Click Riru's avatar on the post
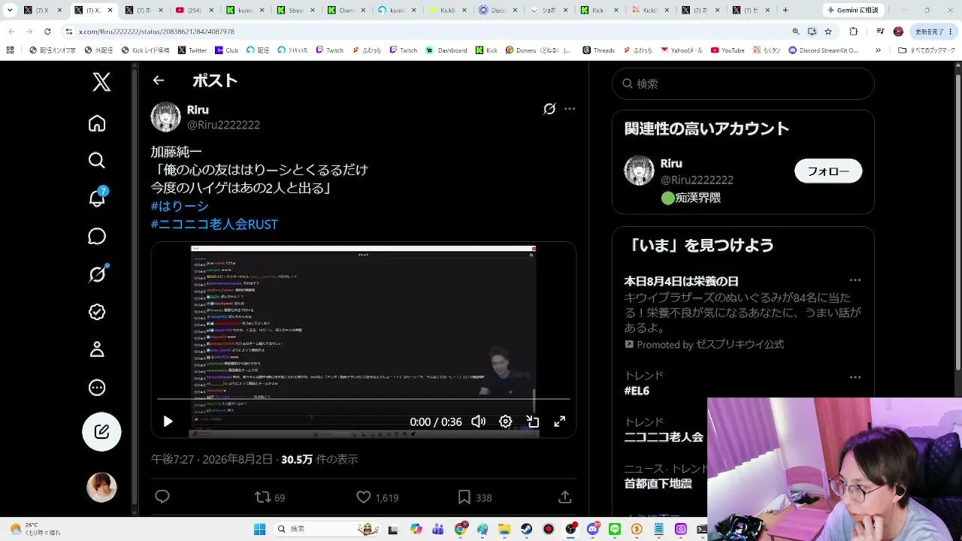 click(x=166, y=117)
